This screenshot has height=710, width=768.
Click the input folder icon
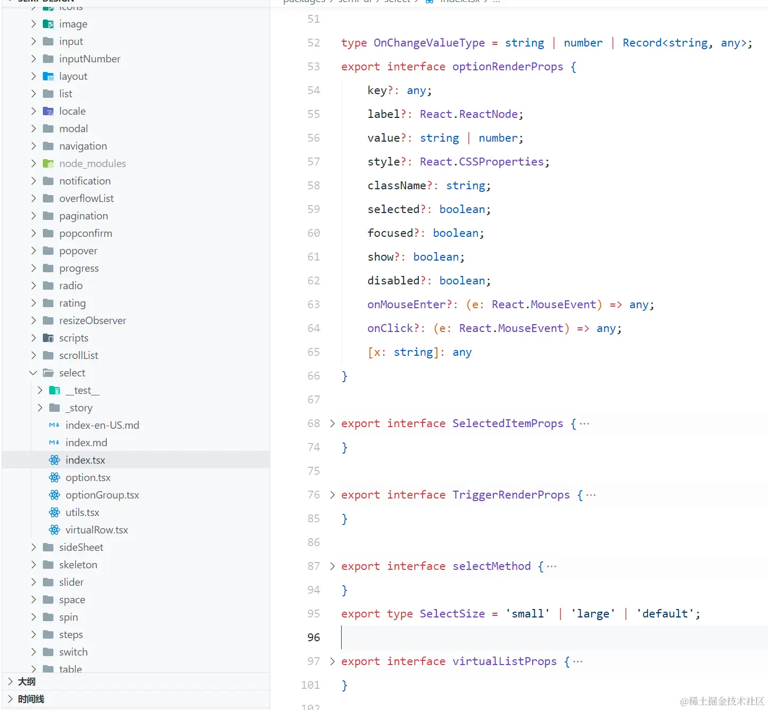[x=48, y=41]
